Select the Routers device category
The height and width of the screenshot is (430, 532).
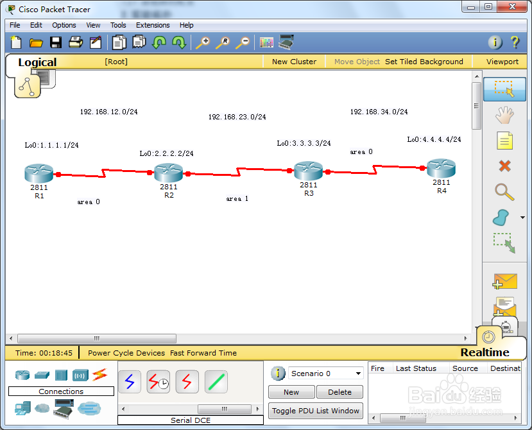point(22,375)
